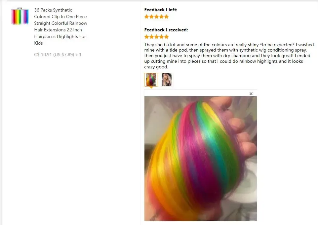Click fourth star under Feedback I received

pos(161,37)
